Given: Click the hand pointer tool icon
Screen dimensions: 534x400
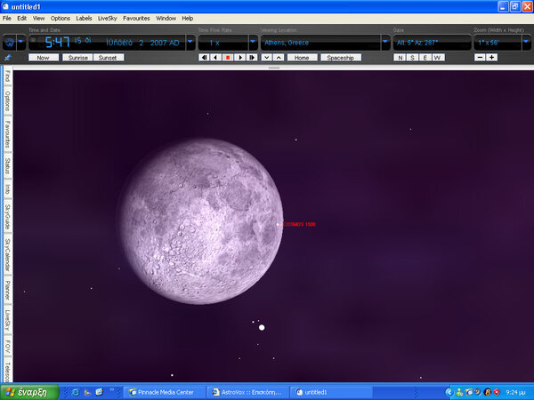Looking at the screenshot, I should coord(10,42).
